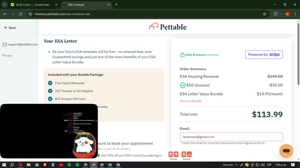Open a new browser tab
The width and height of the screenshot is (300, 168).
pos(116,5)
